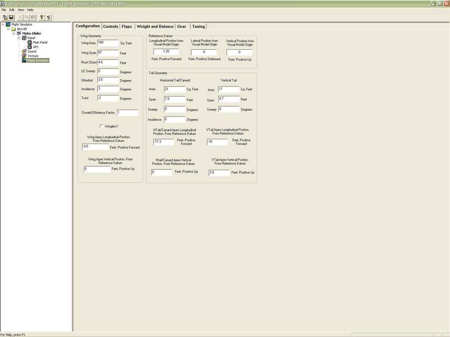
Task: Enable the Winglets checkbox
Action: tap(101, 126)
